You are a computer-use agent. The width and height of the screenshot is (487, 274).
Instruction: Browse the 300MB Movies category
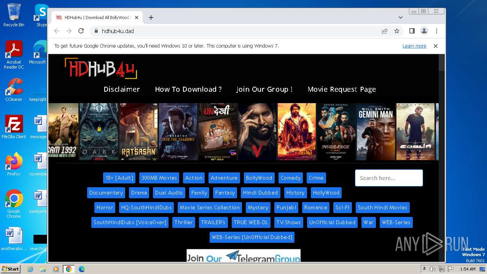(x=159, y=178)
